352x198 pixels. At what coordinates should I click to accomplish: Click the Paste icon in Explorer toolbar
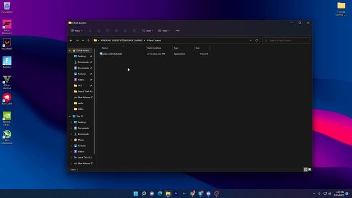pos(108,31)
